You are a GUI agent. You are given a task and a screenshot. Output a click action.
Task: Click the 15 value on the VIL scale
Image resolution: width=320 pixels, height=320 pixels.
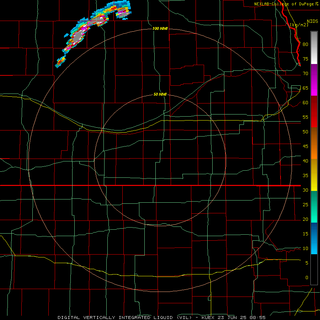[x=305, y=234]
